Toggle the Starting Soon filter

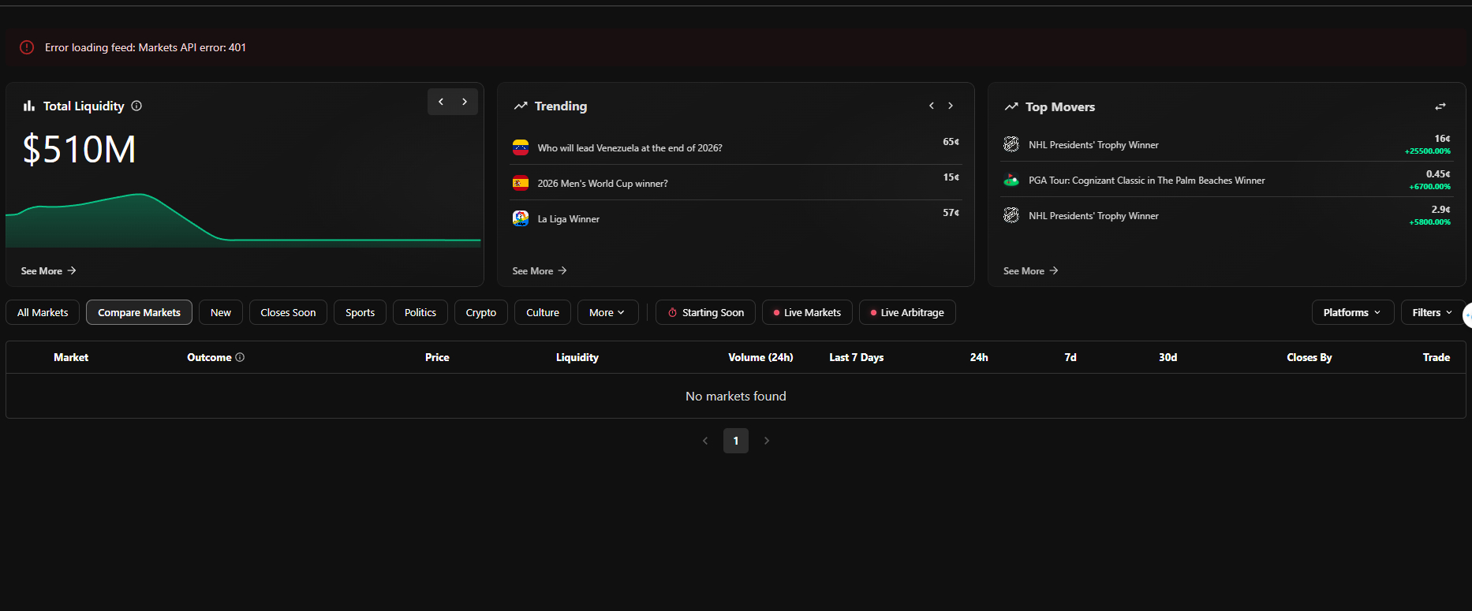click(705, 313)
